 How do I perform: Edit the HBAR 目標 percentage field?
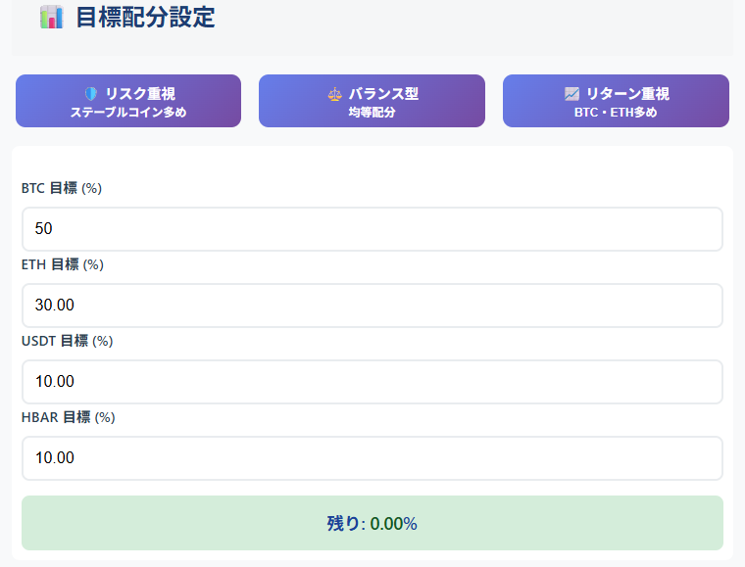pos(372,458)
